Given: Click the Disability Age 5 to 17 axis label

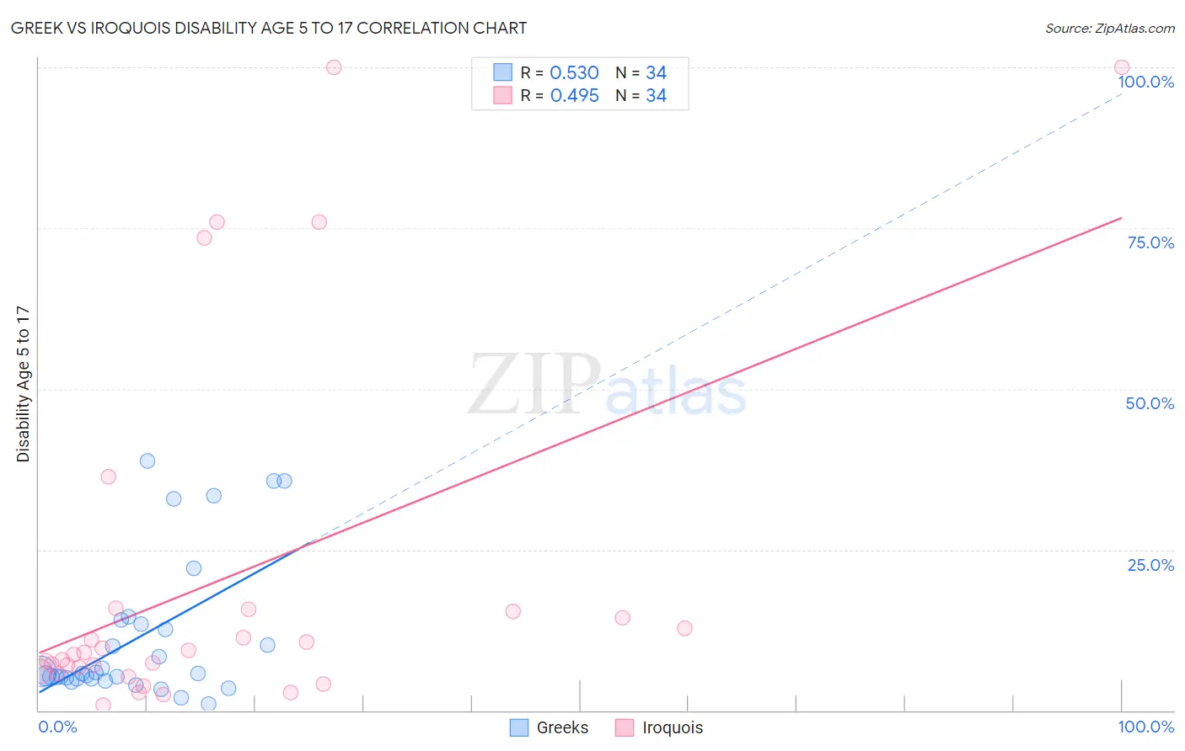Looking at the screenshot, I should [23, 384].
